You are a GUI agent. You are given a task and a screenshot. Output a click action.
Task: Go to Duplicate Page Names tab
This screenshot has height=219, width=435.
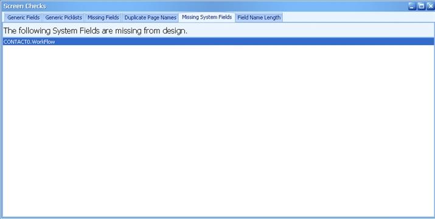[150, 18]
